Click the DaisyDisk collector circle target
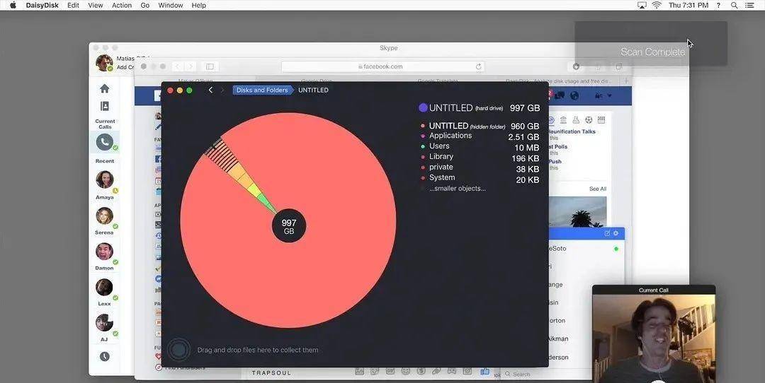This screenshot has width=765, height=383. coord(180,350)
